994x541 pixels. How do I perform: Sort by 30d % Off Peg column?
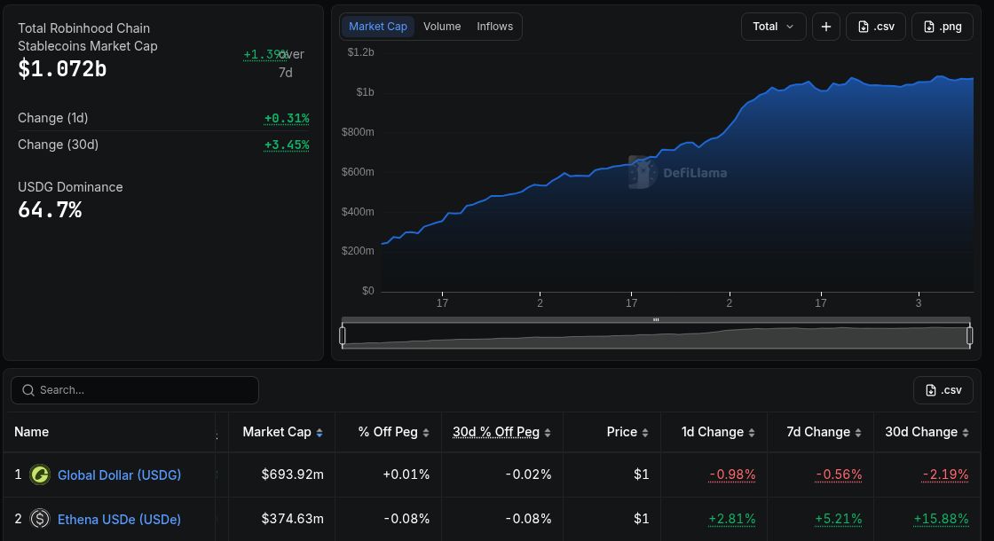coord(501,432)
